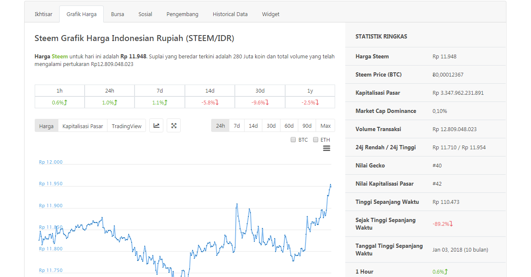Screen dimensions: 531x277
Task: Enable the ETH comparison checkbox
Action: [316, 140]
